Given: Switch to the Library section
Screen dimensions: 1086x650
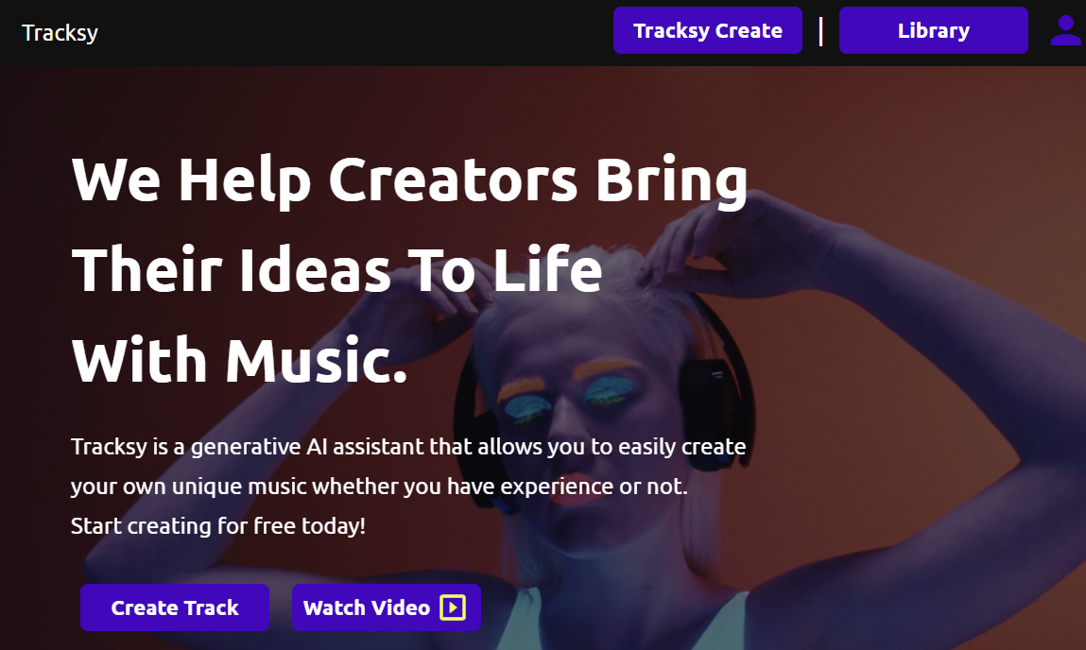Looking at the screenshot, I should click(934, 30).
